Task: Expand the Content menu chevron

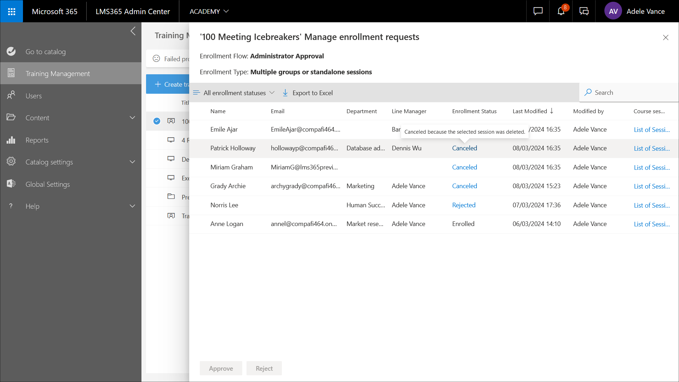Action: tap(132, 118)
